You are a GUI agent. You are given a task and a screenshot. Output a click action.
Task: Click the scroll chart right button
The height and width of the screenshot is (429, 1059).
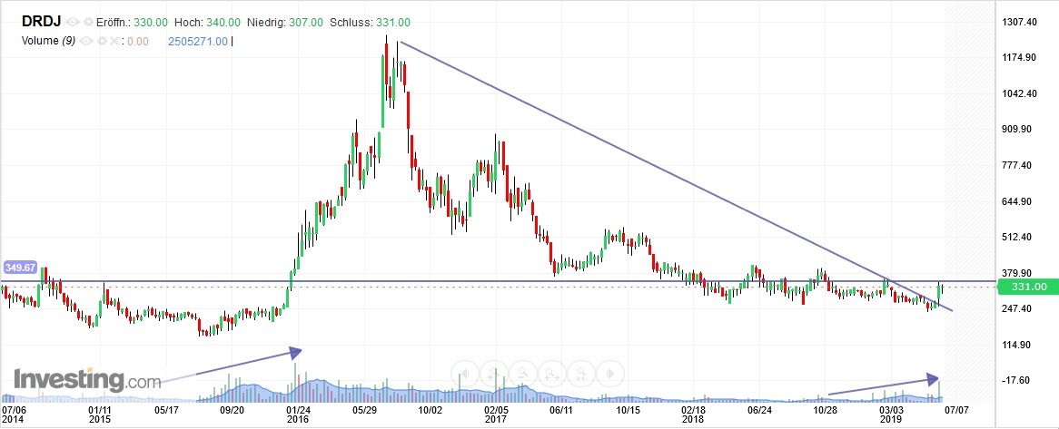tap(609, 373)
